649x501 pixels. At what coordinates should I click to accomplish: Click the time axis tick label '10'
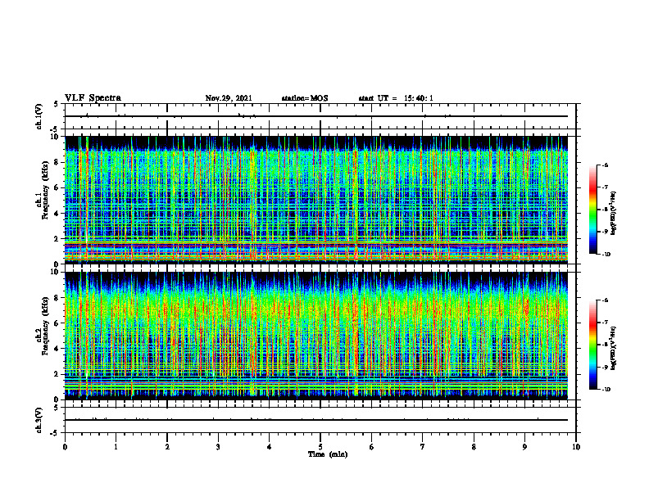[576, 447]
